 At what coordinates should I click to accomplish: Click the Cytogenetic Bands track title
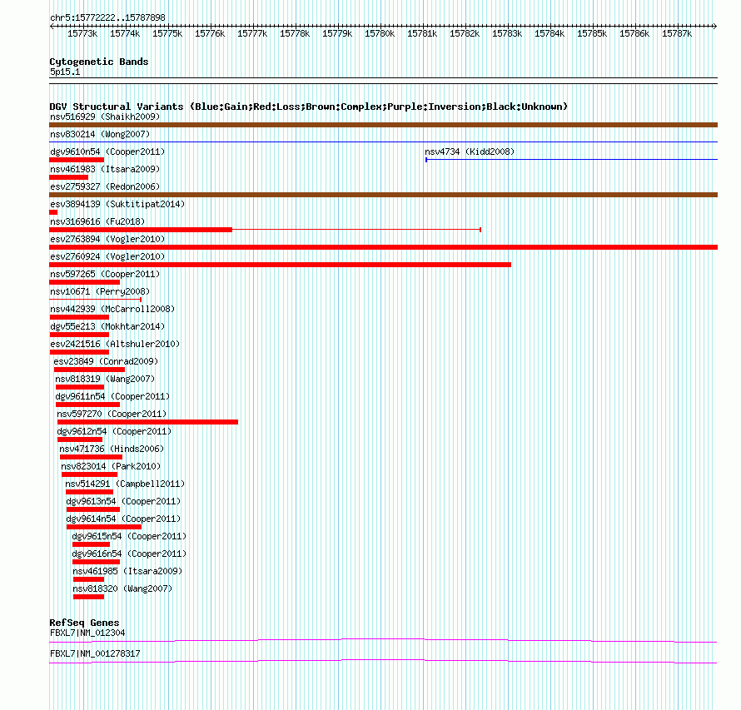pos(99,62)
